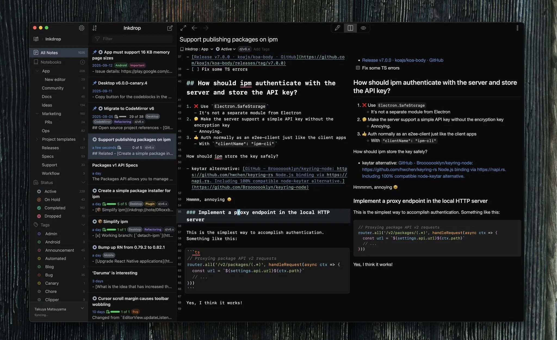Expand the Project templates notebook
The height and width of the screenshot is (340, 557).
click(37, 139)
